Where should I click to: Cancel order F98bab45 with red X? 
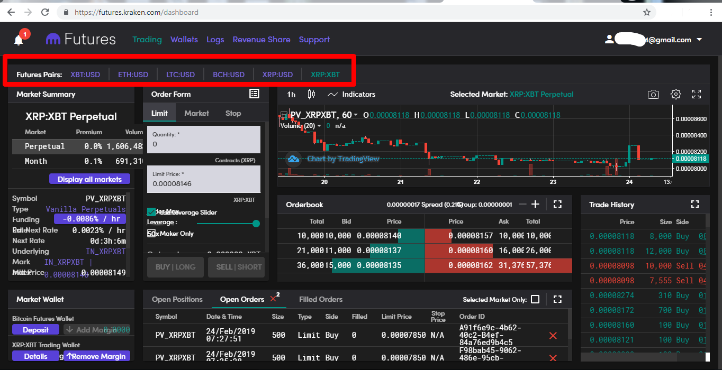tap(553, 358)
